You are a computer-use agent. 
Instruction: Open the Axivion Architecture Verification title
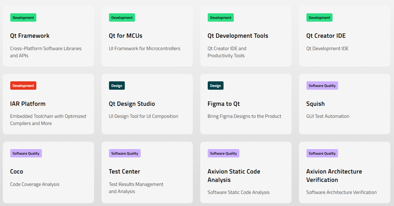(x=334, y=176)
